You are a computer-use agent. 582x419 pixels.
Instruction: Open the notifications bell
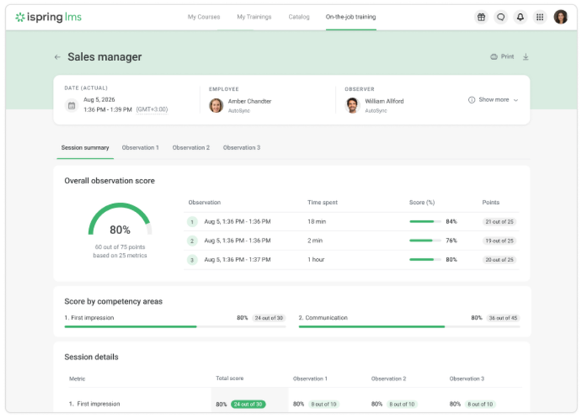coord(520,17)
